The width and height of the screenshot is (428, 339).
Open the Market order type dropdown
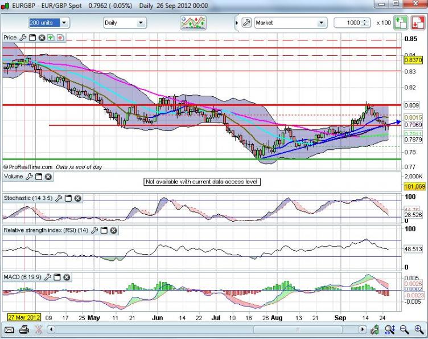coord(322,23)
